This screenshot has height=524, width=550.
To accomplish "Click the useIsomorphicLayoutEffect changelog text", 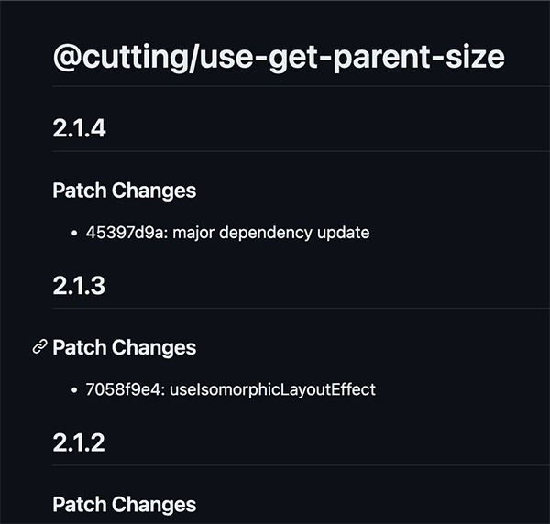I will (272, 389).
